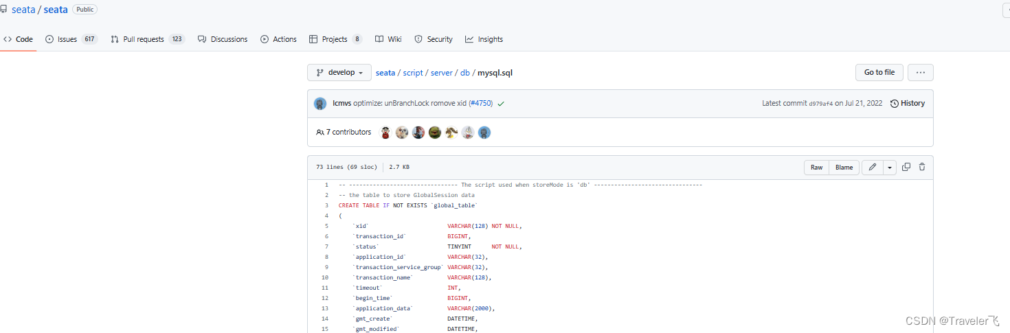The width and height of the screenshot is (1010, 333).
Task: Click the commit status checkmark icon
Action: (501, 104)
